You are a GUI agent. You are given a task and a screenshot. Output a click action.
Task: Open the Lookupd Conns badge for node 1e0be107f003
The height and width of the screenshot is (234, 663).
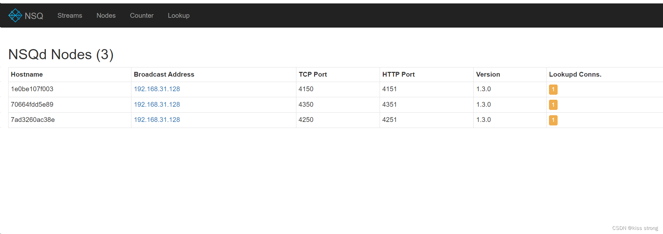click(553, 90)
